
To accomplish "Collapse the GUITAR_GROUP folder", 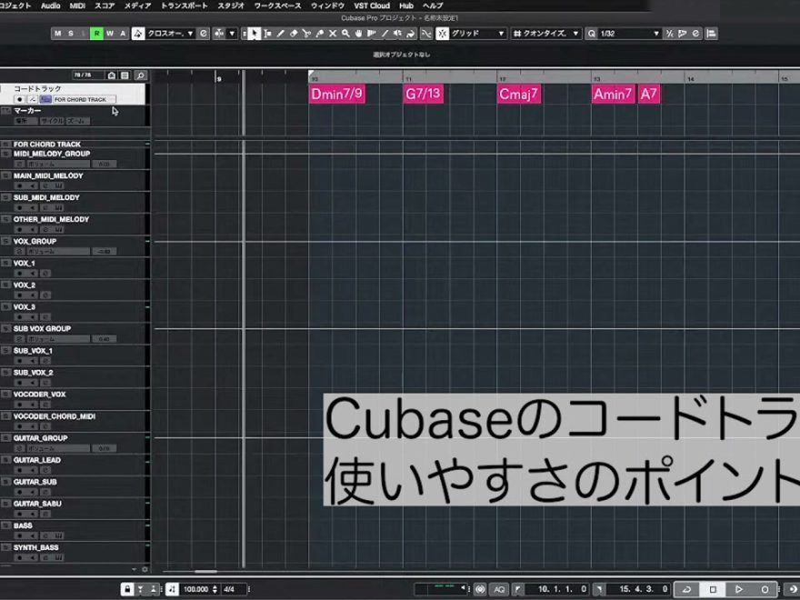I will pos(6,438).
